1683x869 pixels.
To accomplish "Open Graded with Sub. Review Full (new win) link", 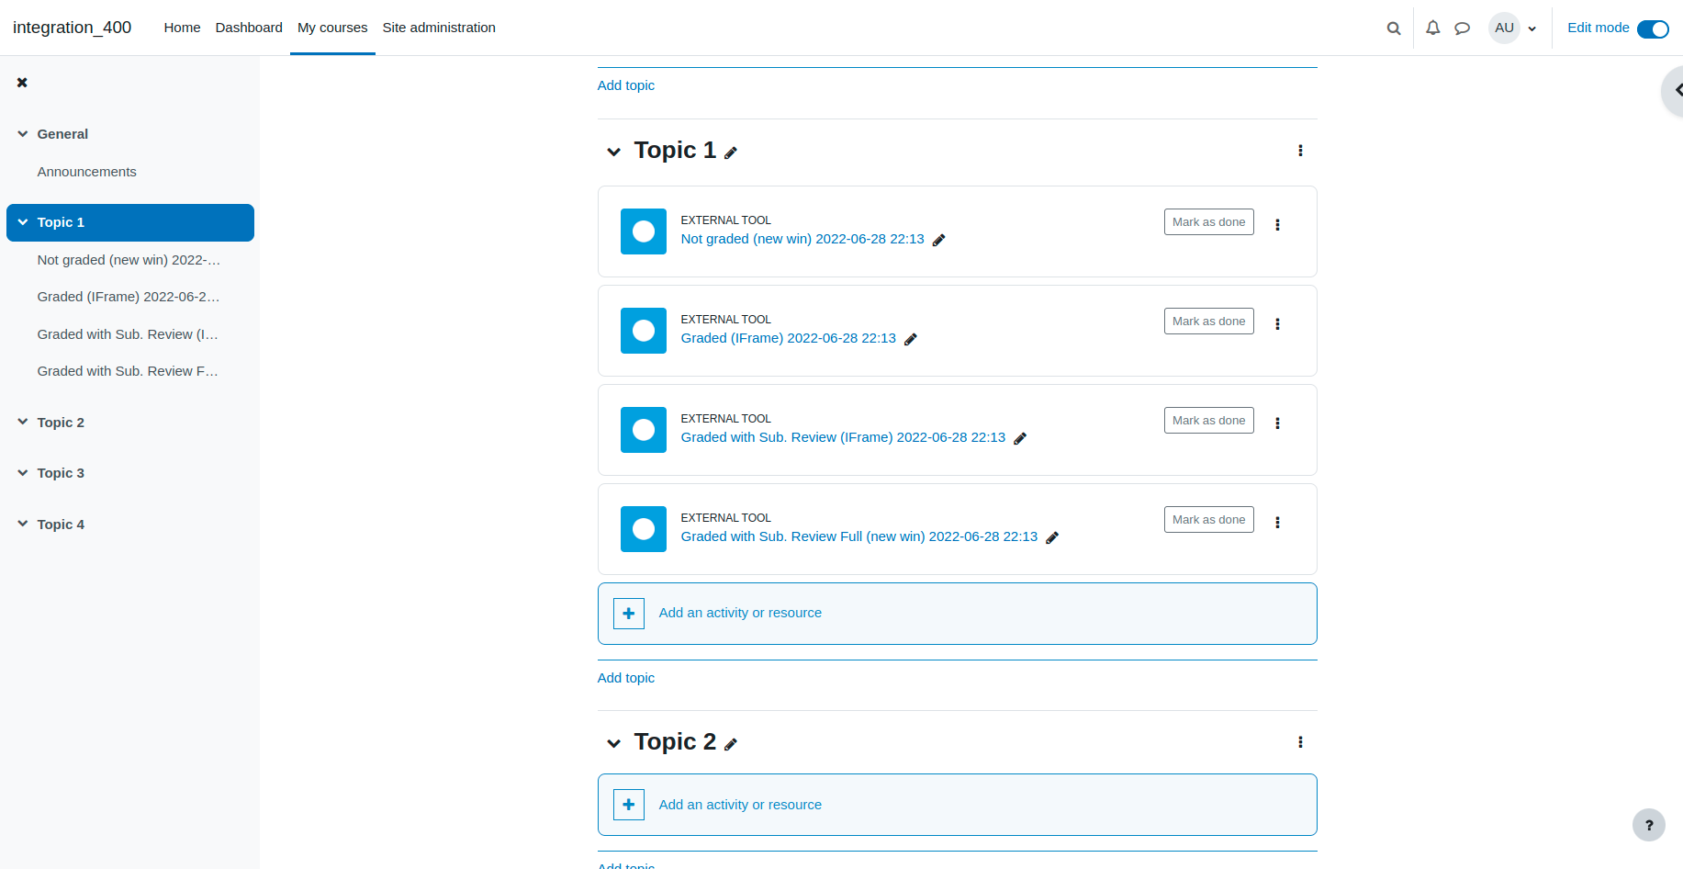I will [859, 536].
